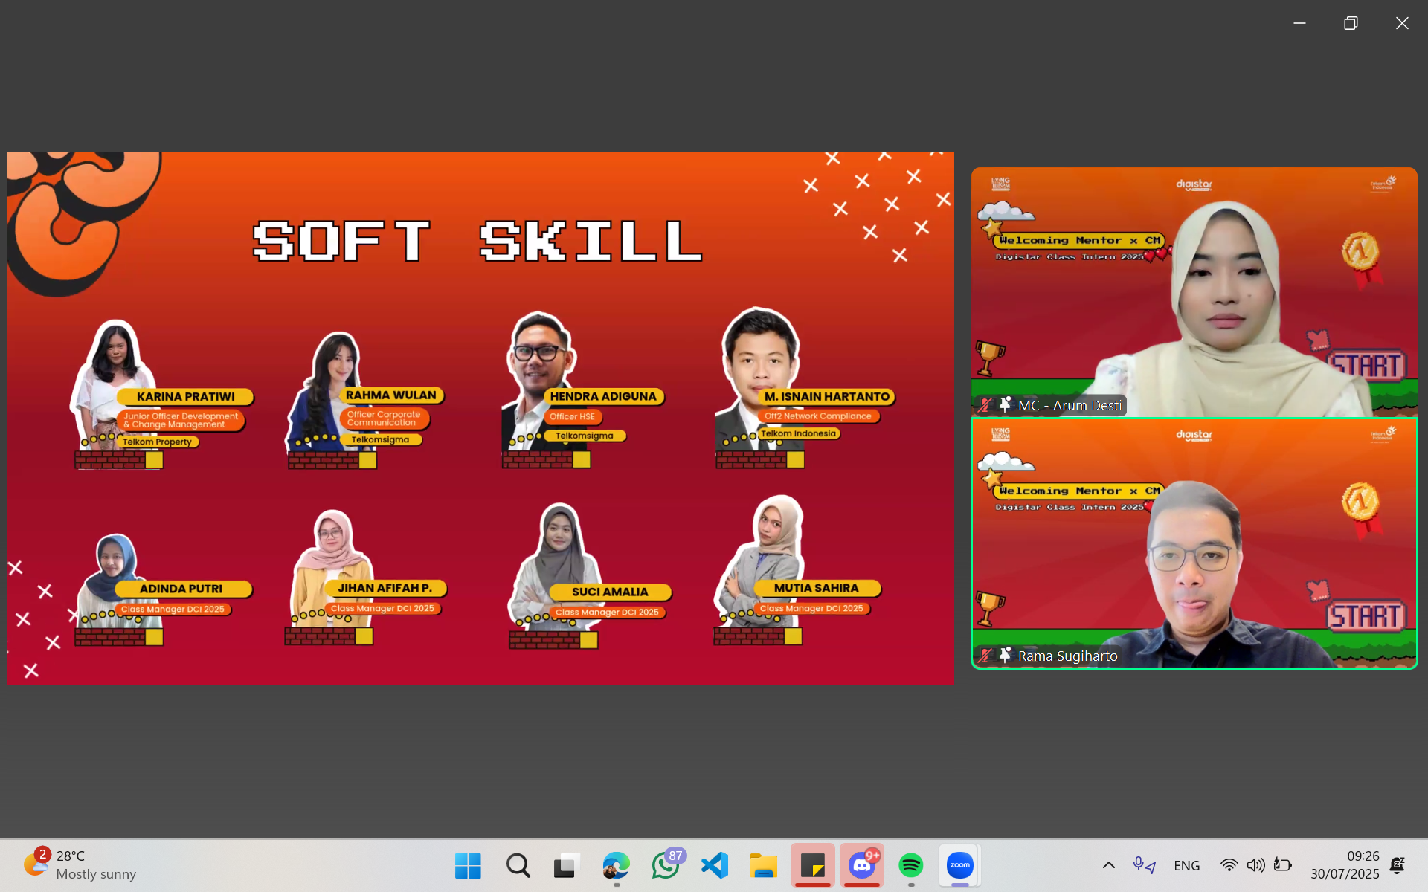Click the SOFT SKILL slide title

coord(477,241)
